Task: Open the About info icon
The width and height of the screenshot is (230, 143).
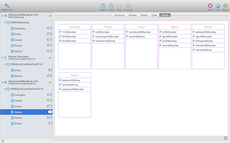Action: tap(225, 6)
